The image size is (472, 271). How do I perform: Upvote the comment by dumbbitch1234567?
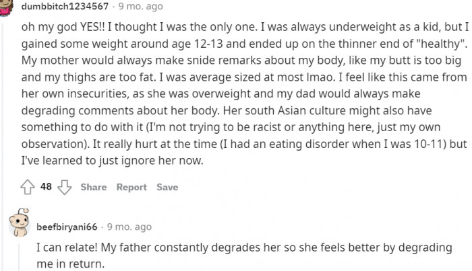click(x=29, y=187)
